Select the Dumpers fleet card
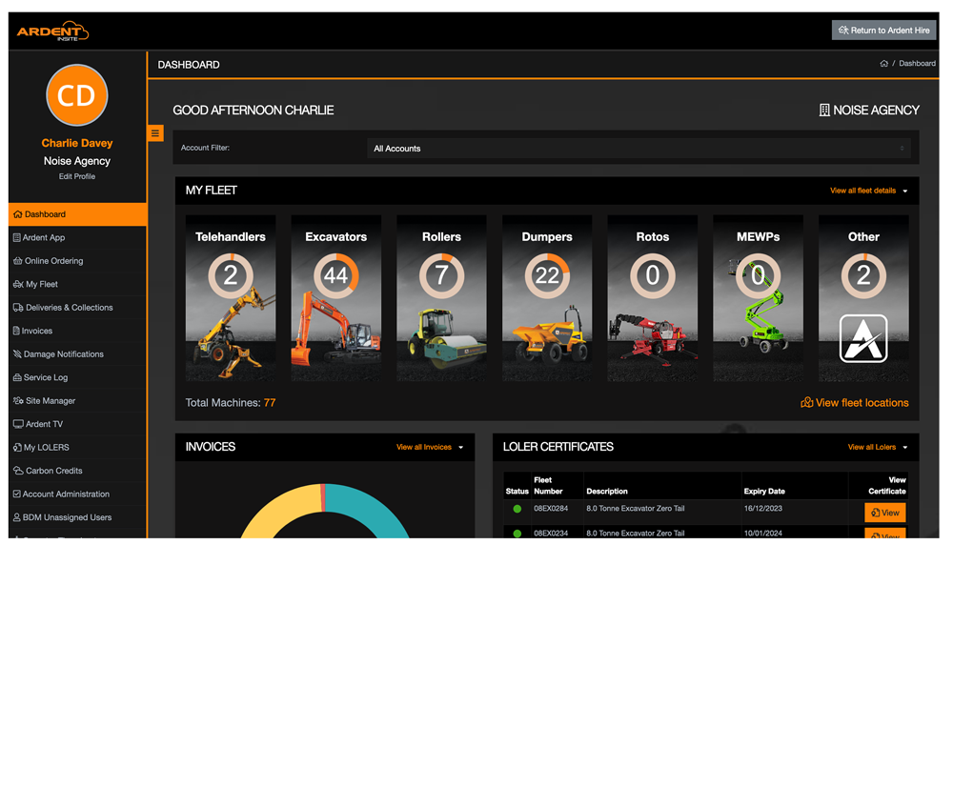This screenshot has height=787, width=953. (x=547, y=298)
